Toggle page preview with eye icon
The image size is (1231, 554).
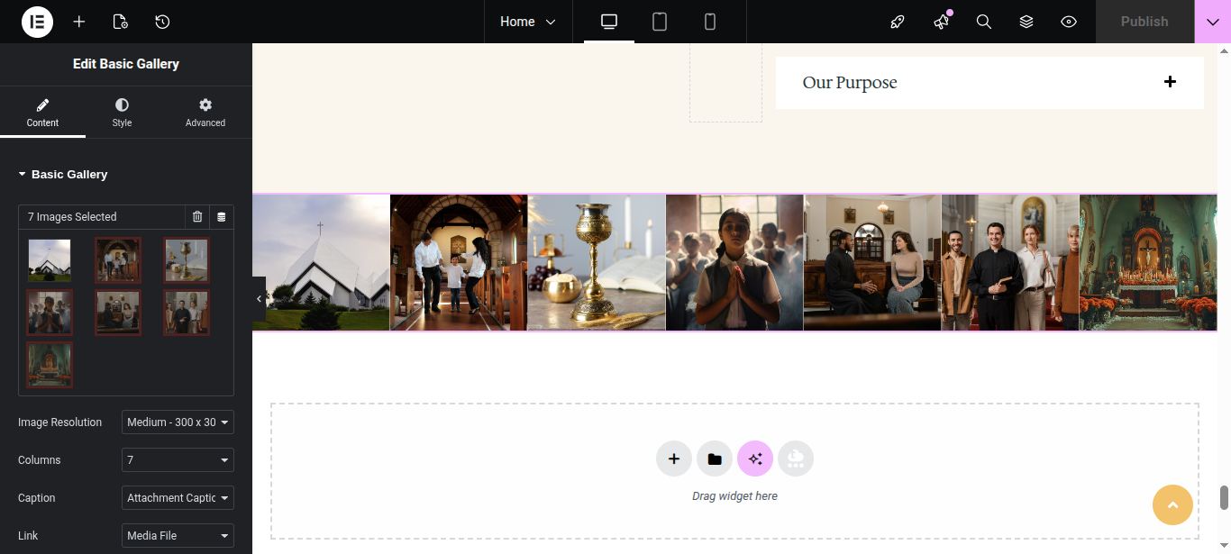pos(1069,22)
